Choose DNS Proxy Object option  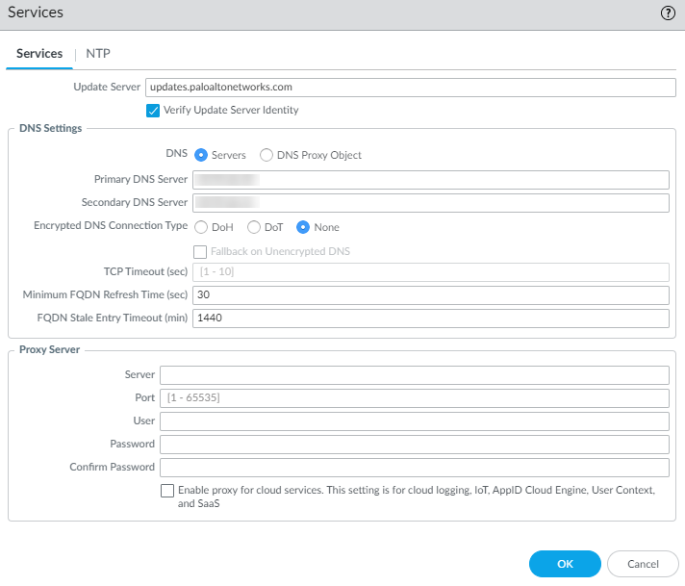[266, 155]
